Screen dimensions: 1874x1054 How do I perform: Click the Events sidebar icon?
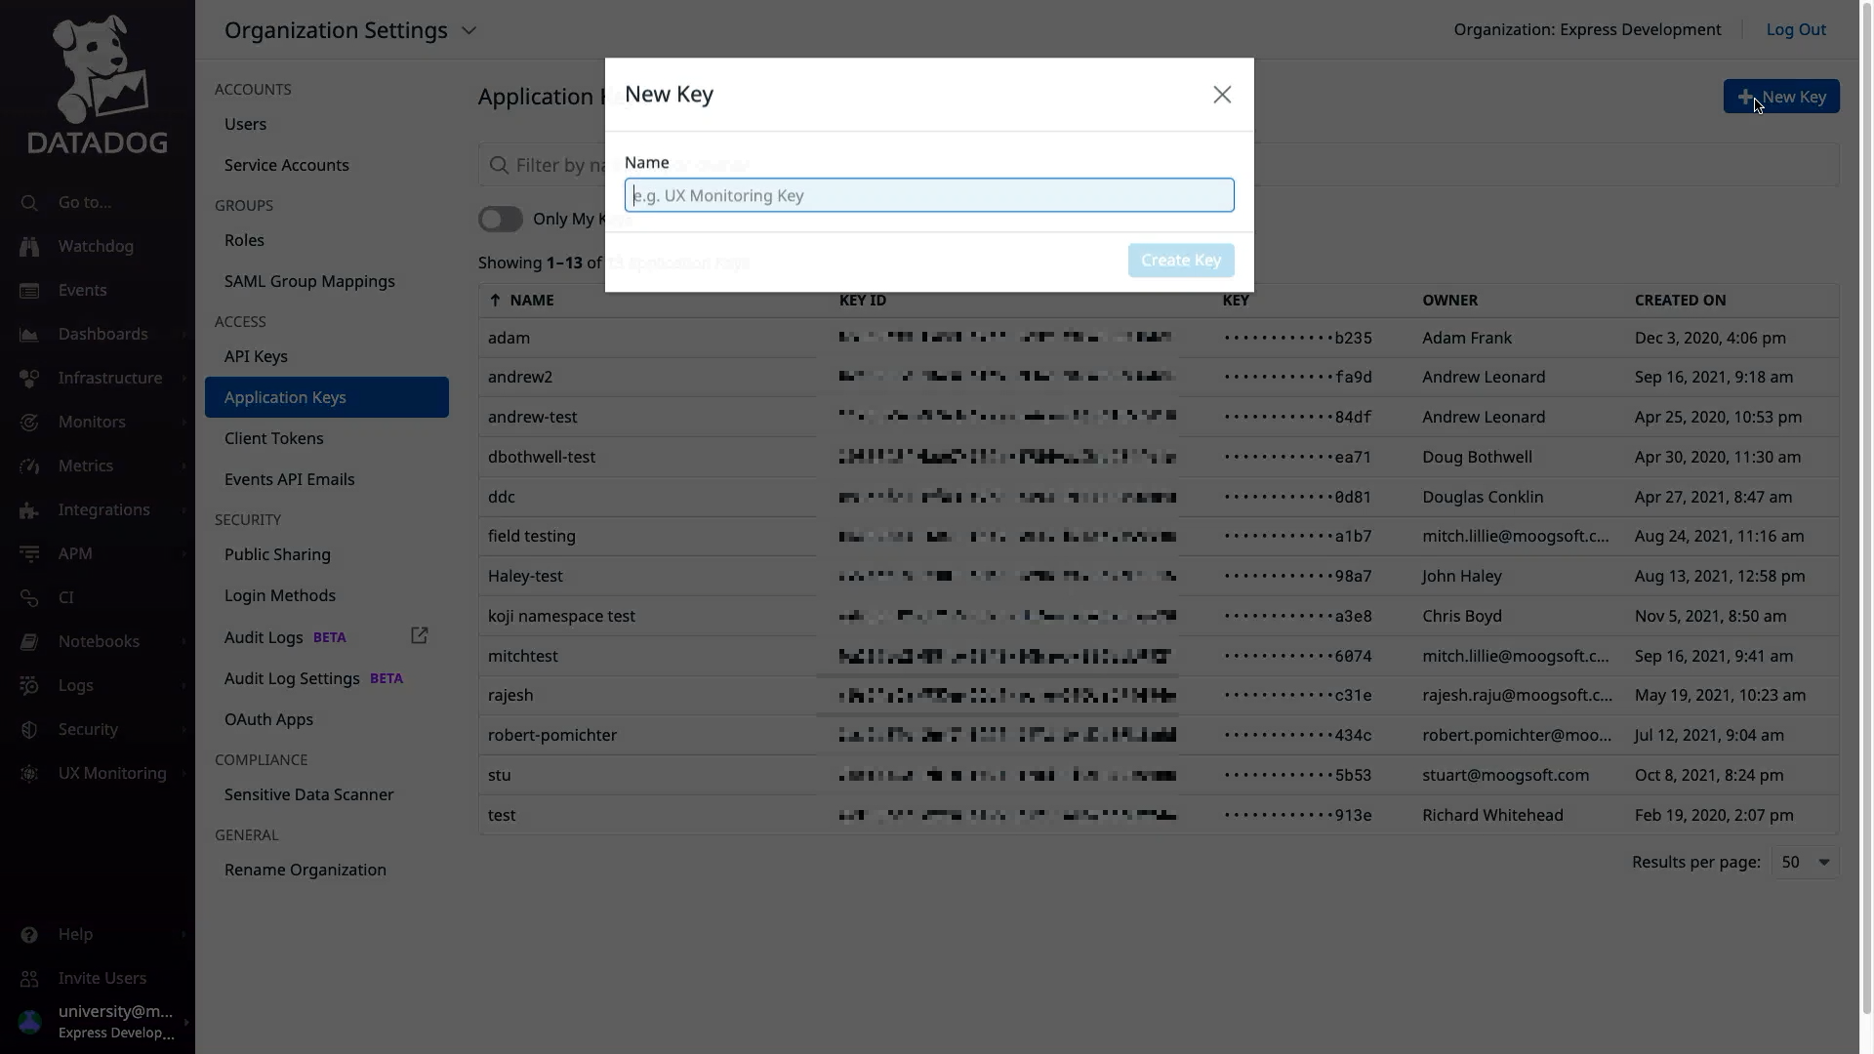tap(29, 291)
